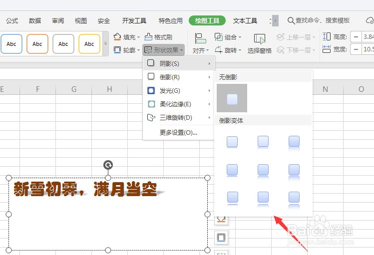
Task: Click the 高度 height input field
Action: (x=368, y=37)
